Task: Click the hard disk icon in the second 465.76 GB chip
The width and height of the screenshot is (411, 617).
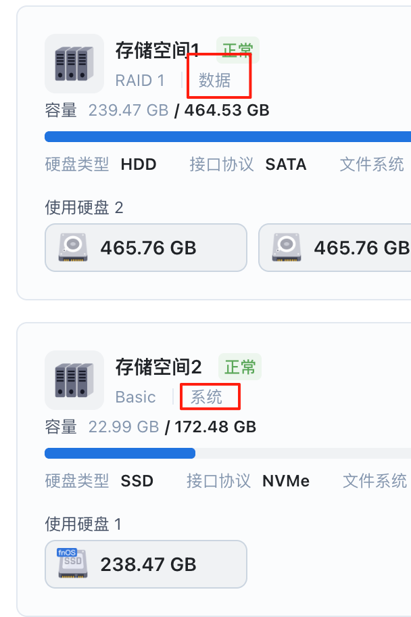Action: 286,248
